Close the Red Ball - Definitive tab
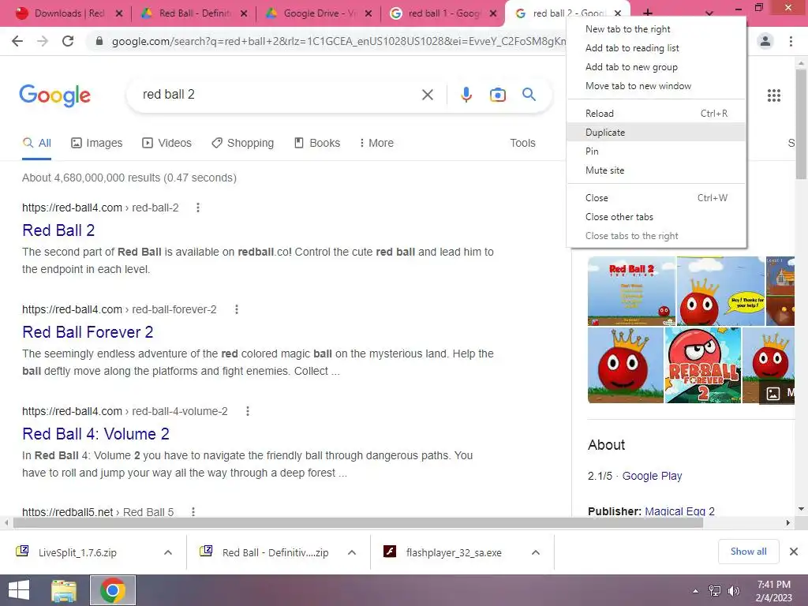The image size is (808, 606). 244,13
